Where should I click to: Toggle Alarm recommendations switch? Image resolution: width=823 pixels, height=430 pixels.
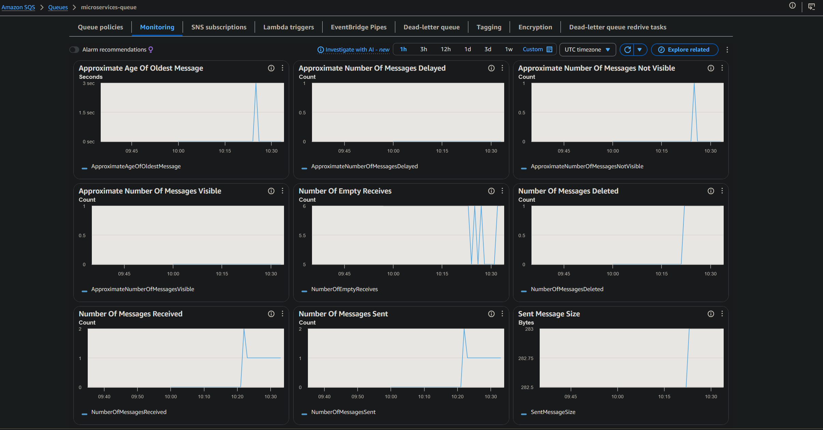click(74, 50)
